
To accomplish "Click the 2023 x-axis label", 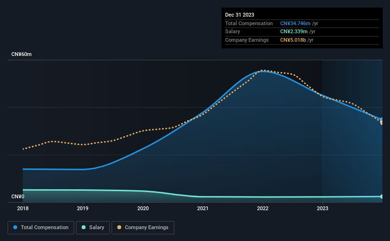I will click(x=323, y=208).
